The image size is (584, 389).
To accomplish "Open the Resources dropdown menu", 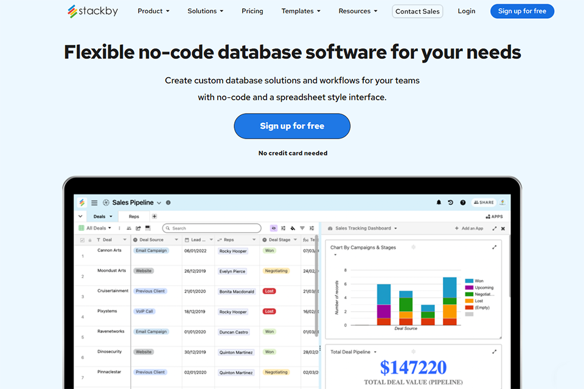I will pos(358,11).
